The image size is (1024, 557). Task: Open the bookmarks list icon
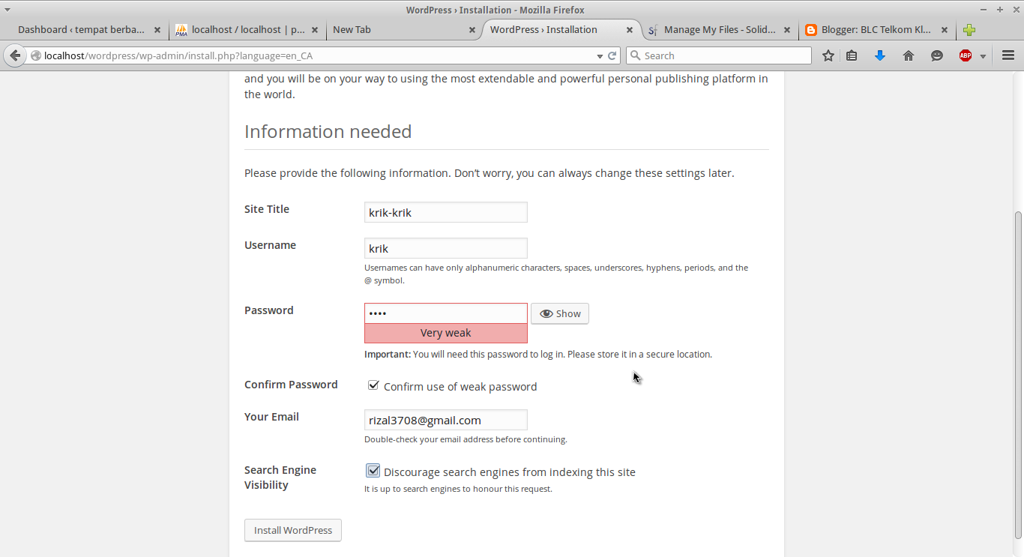(852, 55)
